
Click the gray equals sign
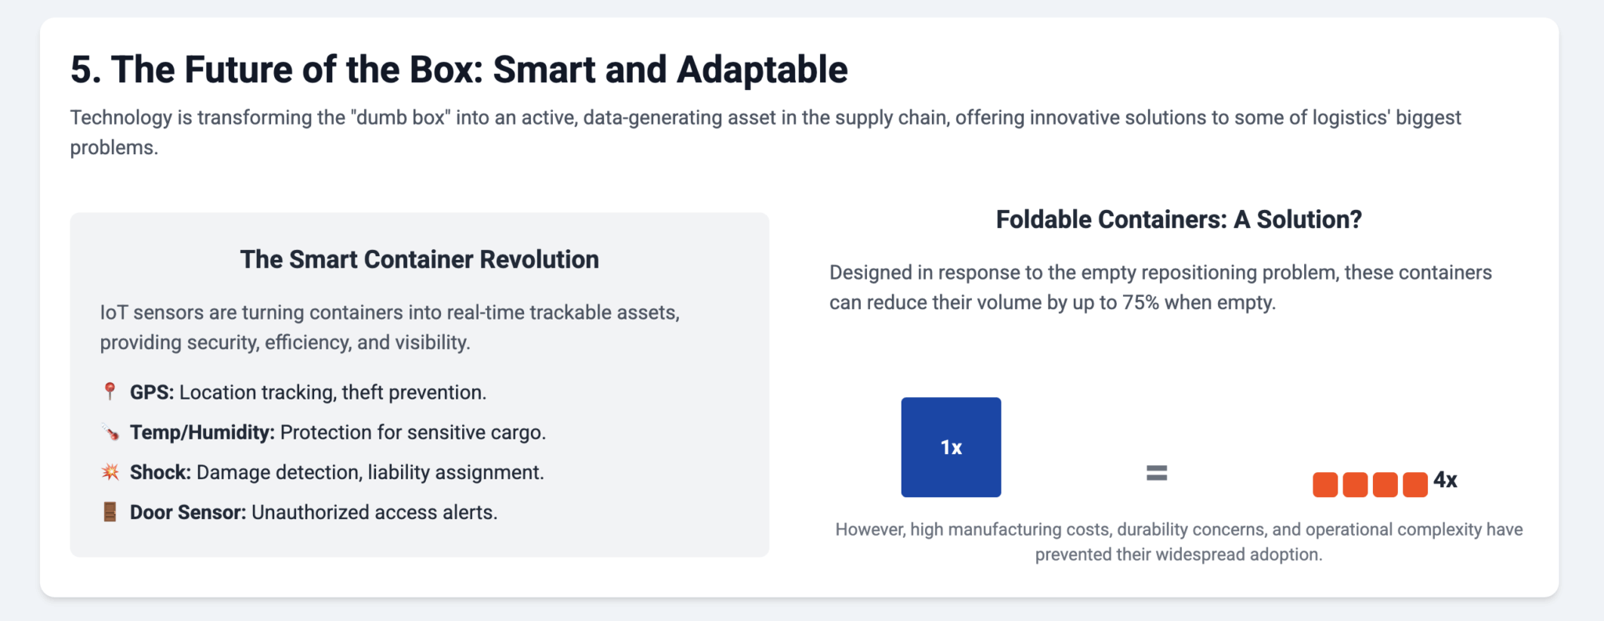point(1157,473)
